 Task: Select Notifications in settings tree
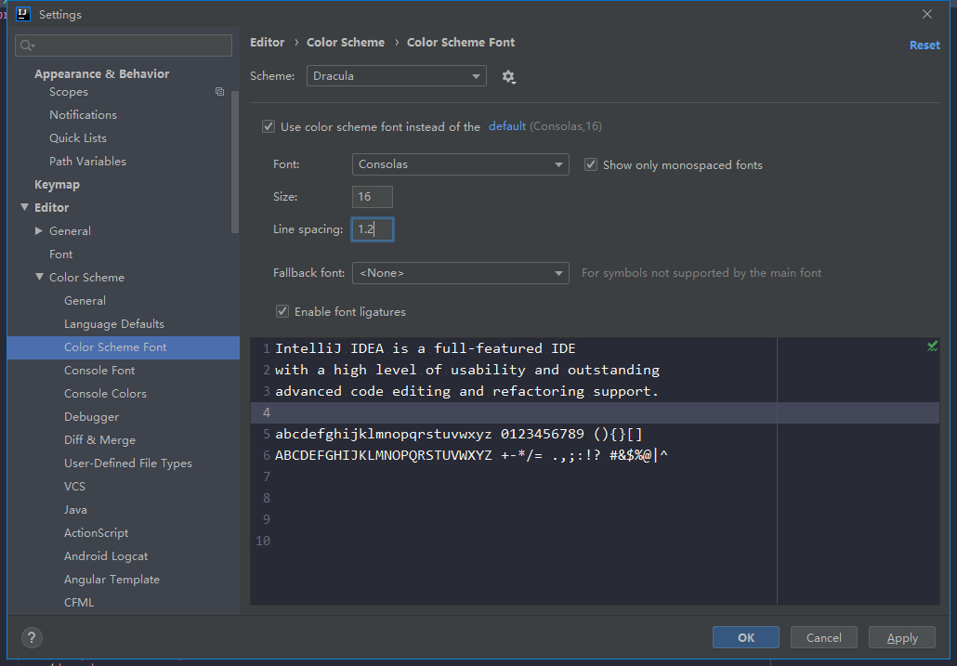tap(83, 114)
